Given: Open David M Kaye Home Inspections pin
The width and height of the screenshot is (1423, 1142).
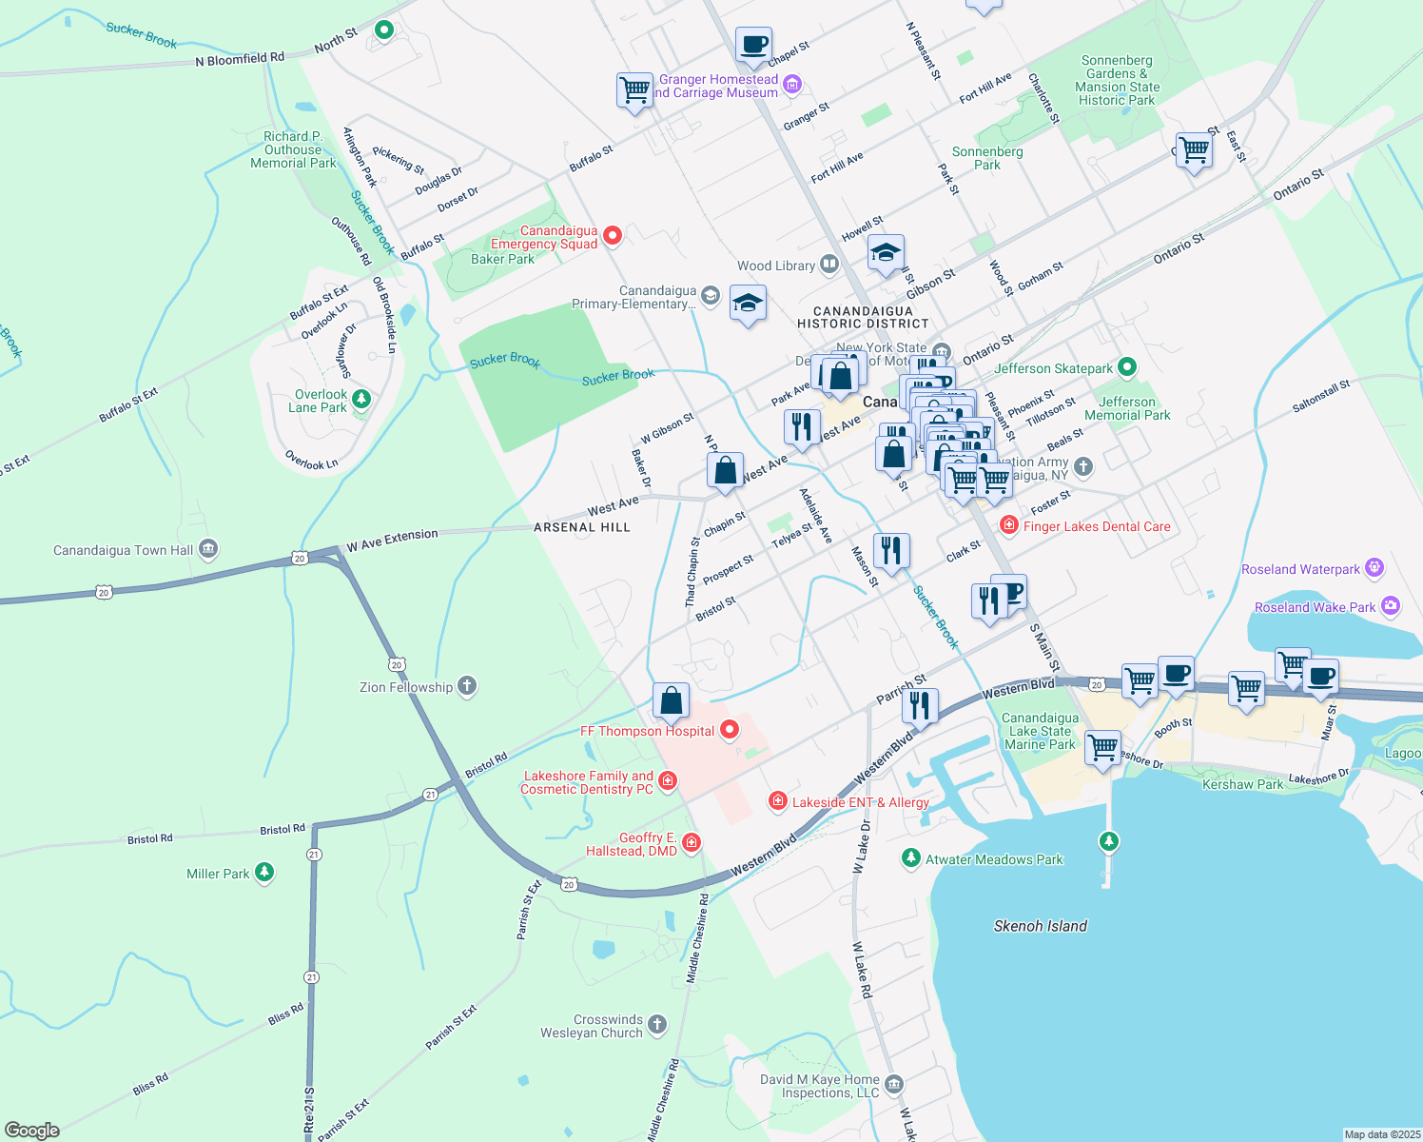Looking at the screenshot, I should pyautogui.click(x=893, y=1085).
